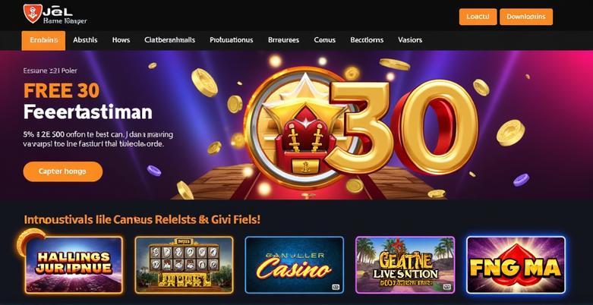Open the FNG MA game thumbnail
The image size is (593, 305).
click(516, 265)
